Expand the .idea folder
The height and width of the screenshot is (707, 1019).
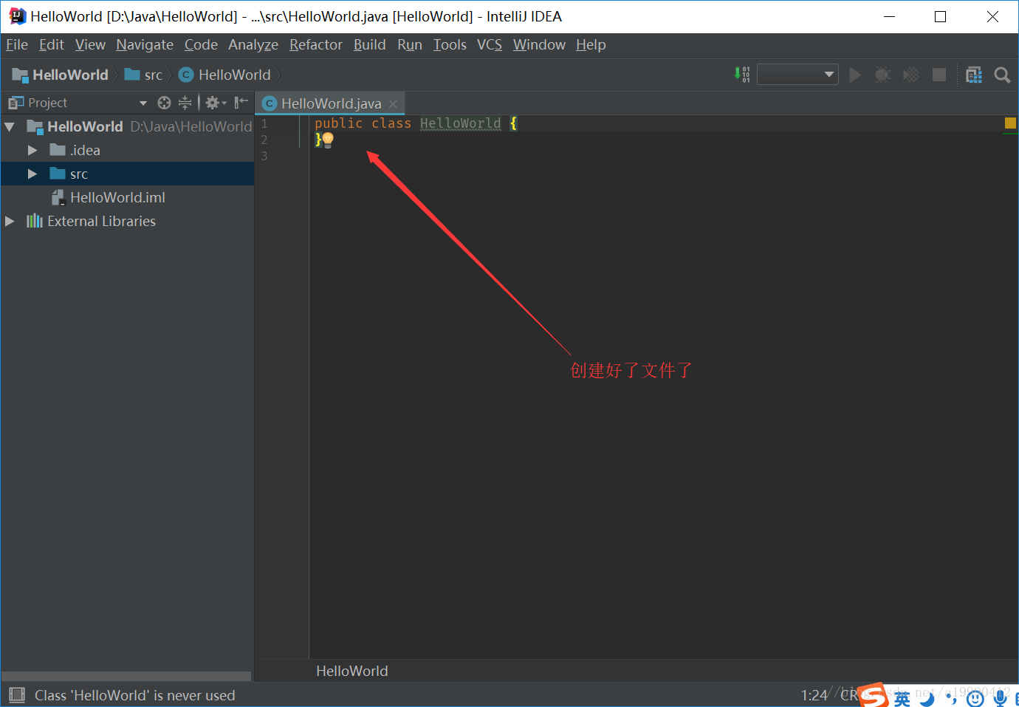(32, 151)
